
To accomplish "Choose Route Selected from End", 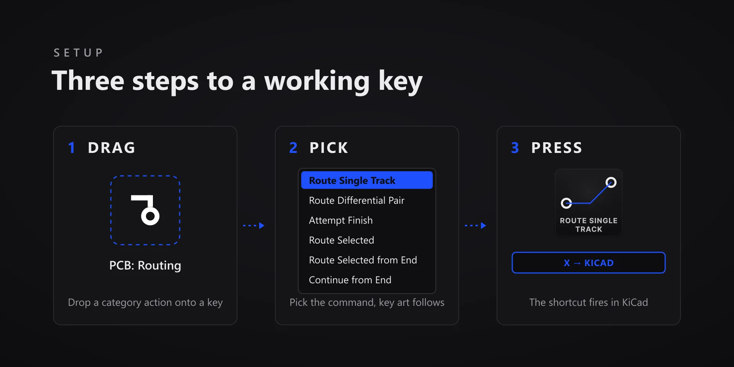I will [x=367, y=260].
